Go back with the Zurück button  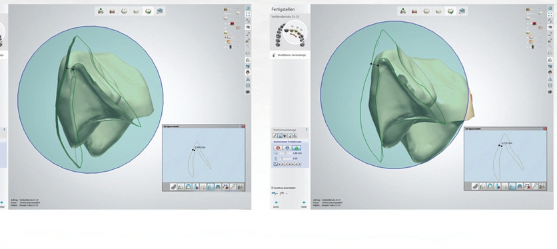276,204
